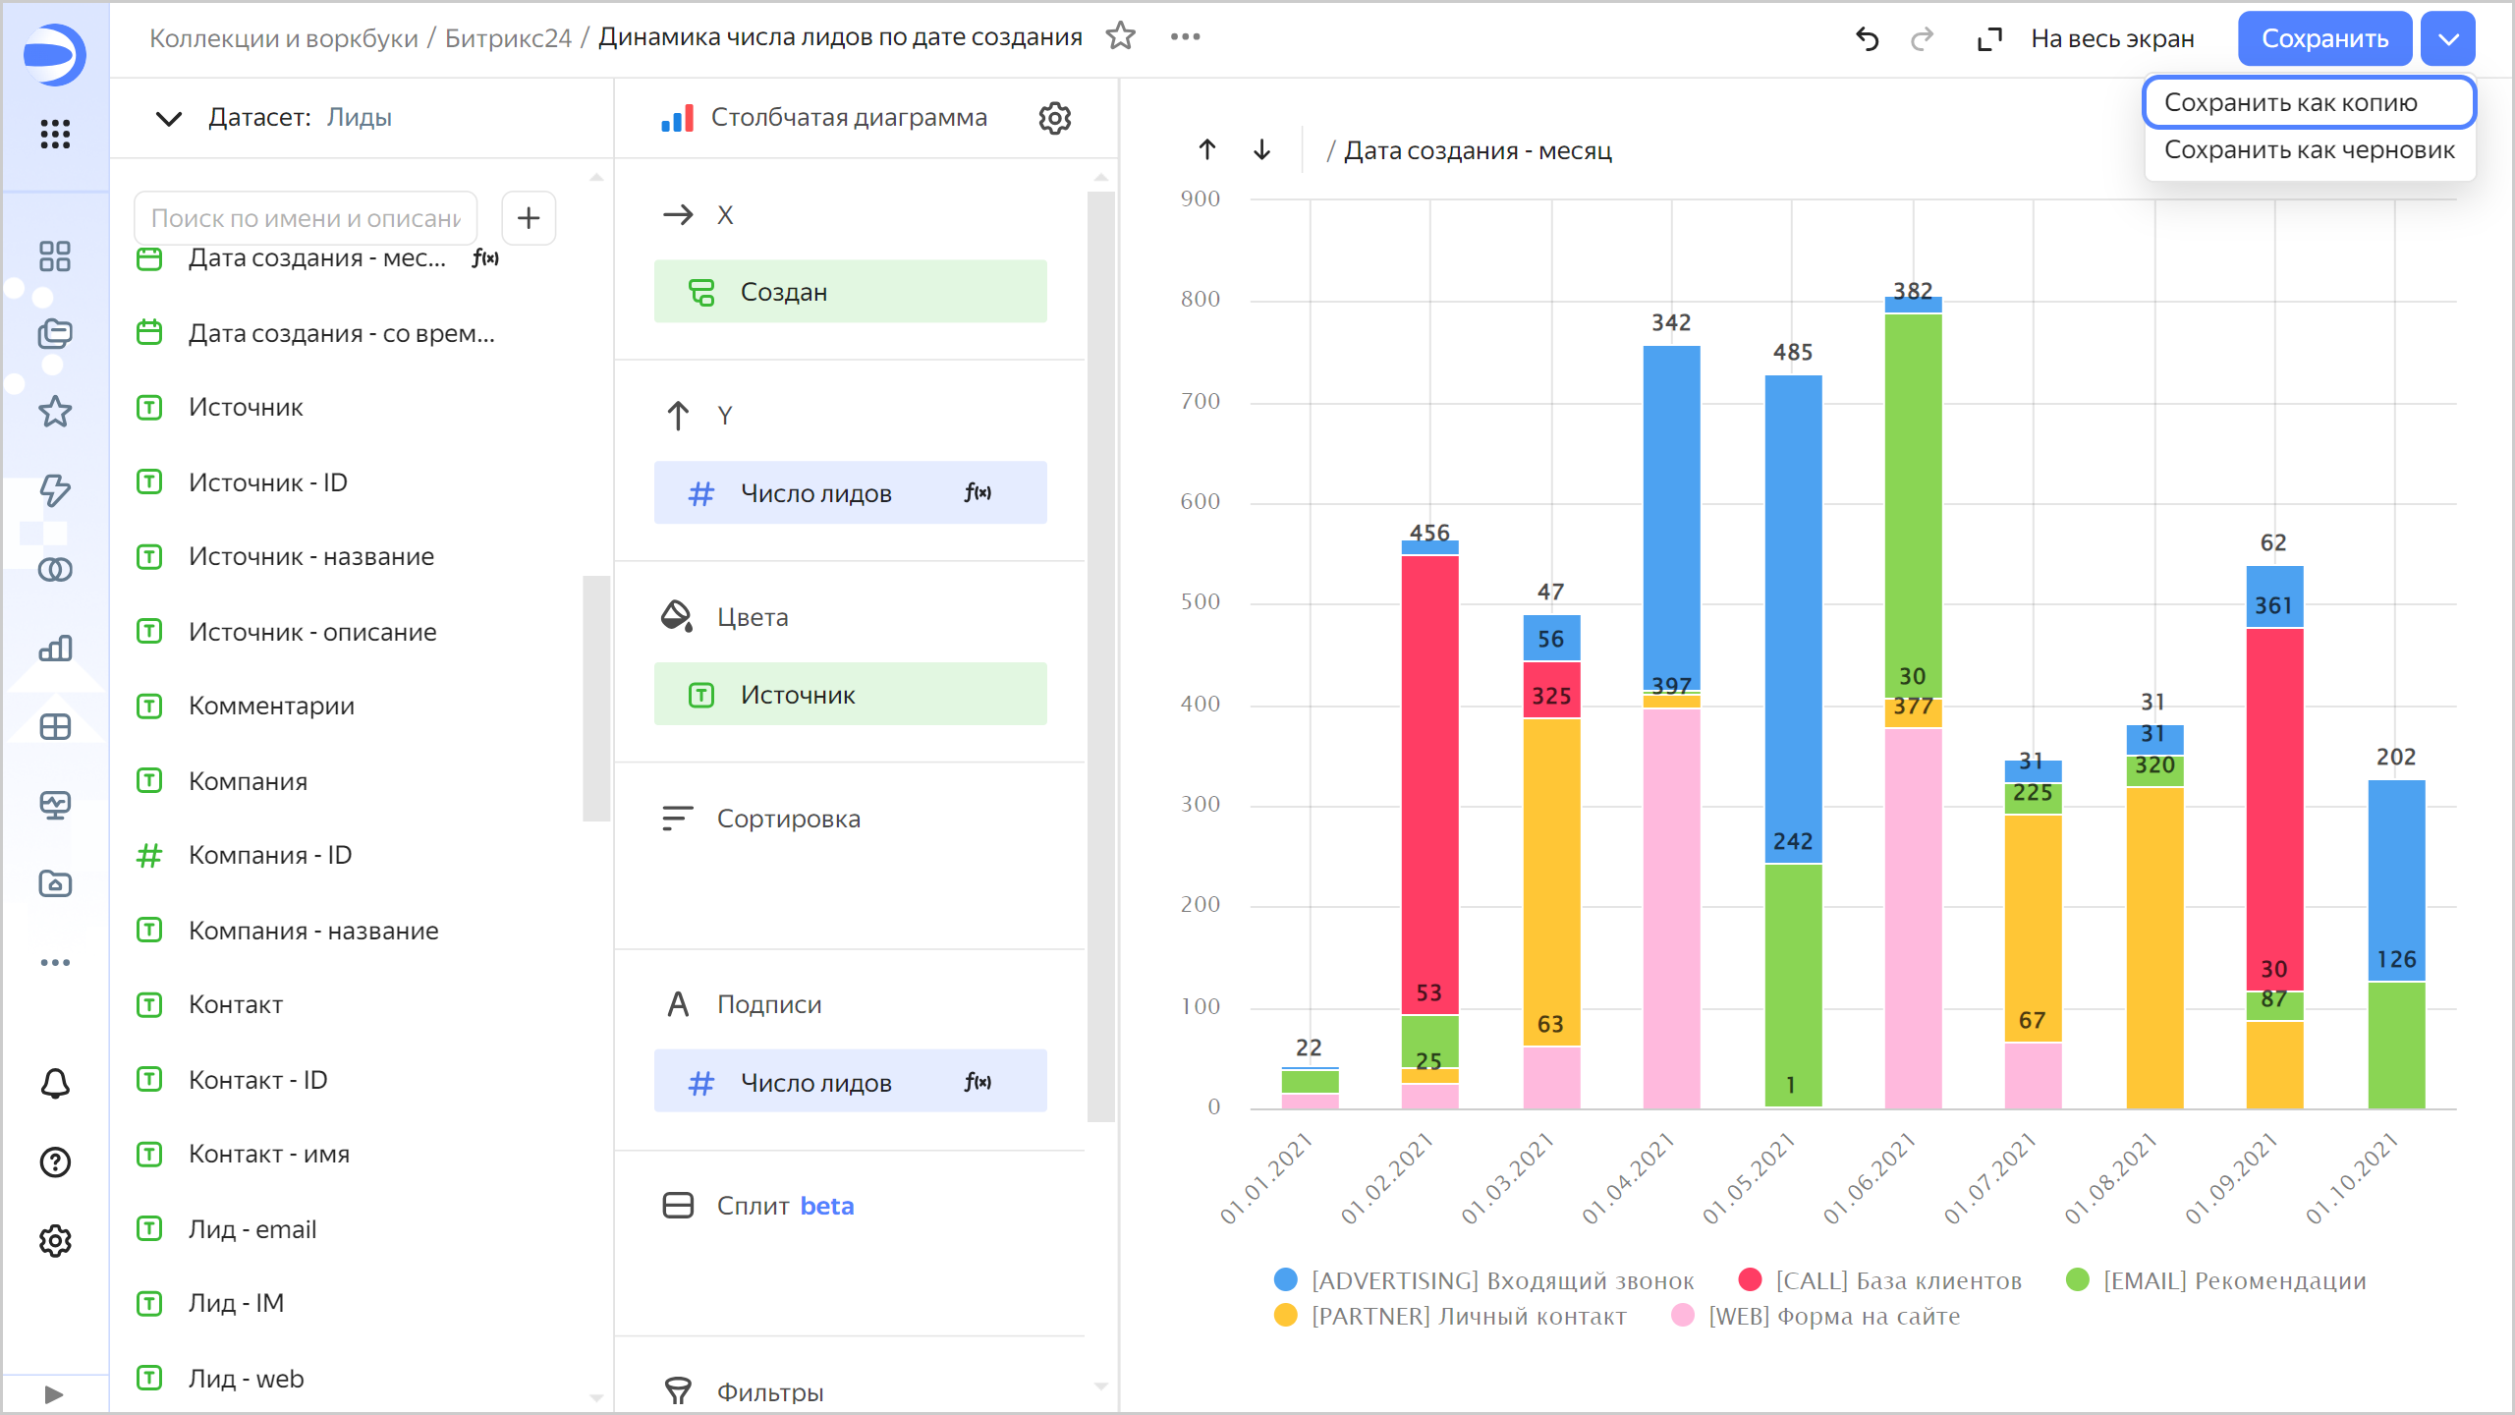The image size is (2515, 1415).
Task: Sort descending with the down arrow icon
Action: 1262,150
